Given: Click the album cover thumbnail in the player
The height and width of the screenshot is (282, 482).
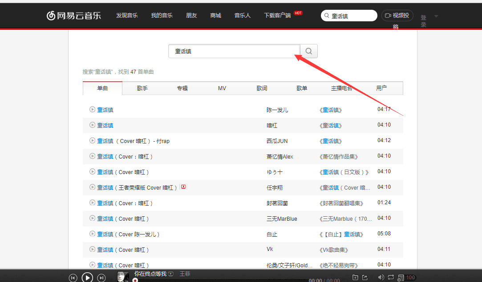Looking at the screenshot, I should coord(123,277).
